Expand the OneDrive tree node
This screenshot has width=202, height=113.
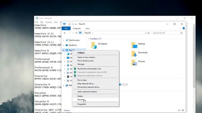(63, 45)
